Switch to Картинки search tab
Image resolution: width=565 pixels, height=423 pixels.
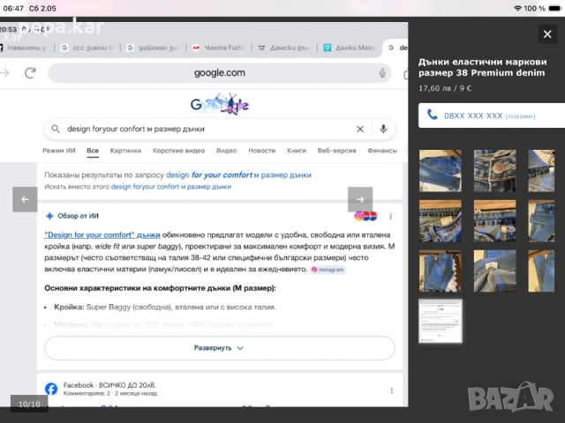125,151
